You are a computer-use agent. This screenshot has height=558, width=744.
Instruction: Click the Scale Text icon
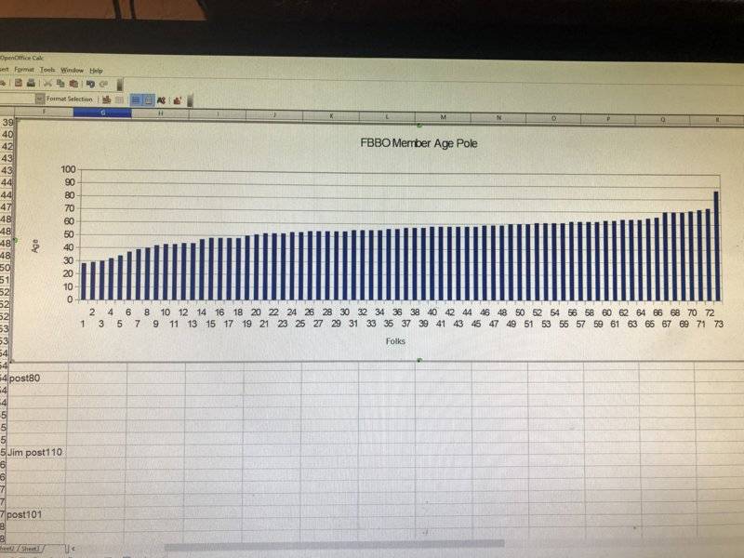[161, 99]
